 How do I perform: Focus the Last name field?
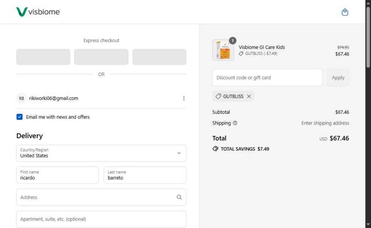pyautogui.click(x=145, y=175)
